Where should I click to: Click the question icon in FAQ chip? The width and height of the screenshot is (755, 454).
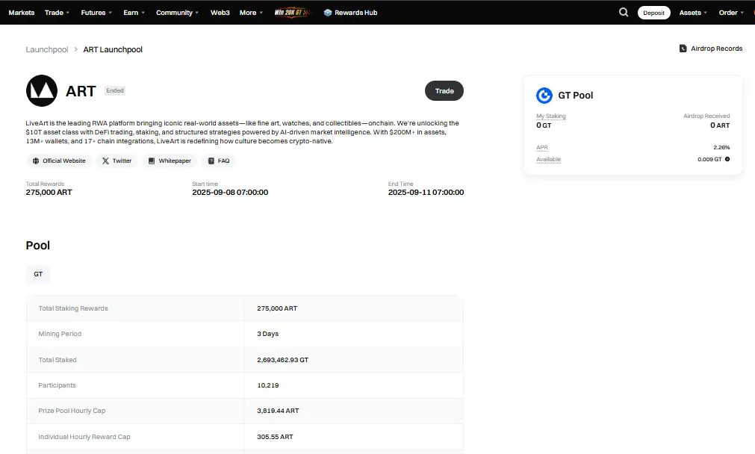tap(211, 161)
